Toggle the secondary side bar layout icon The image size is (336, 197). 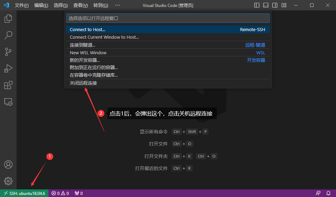(x=275, y=5)
